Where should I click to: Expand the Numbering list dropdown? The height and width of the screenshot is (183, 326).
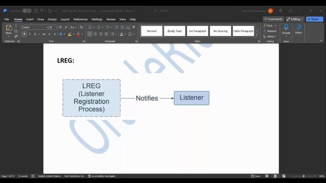click(x=102, y=27)
